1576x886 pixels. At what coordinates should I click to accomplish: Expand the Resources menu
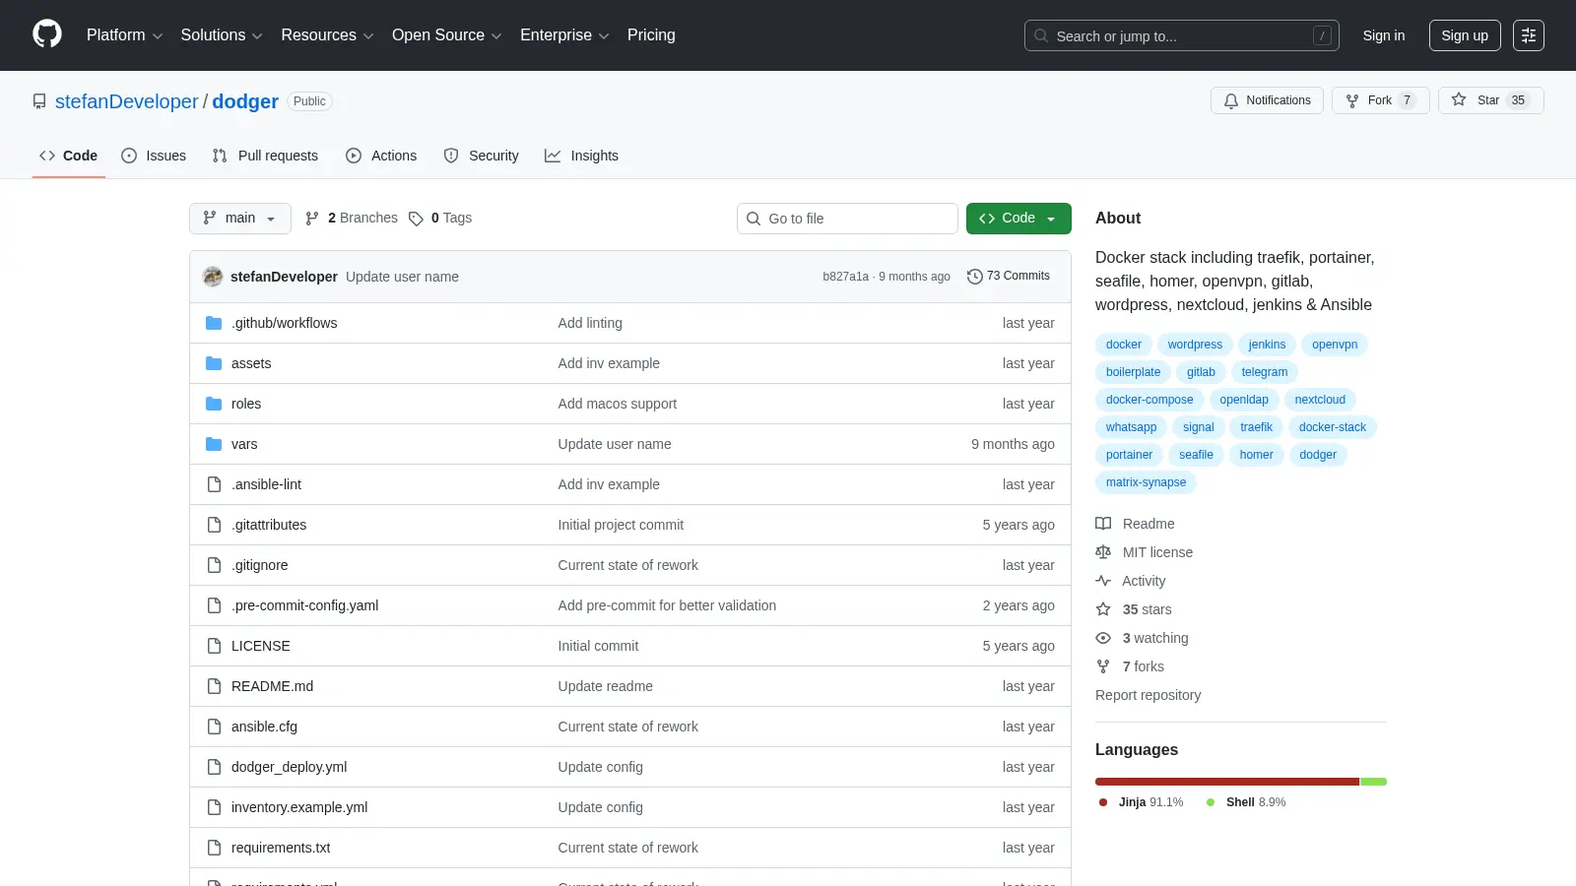coord(327,35)
